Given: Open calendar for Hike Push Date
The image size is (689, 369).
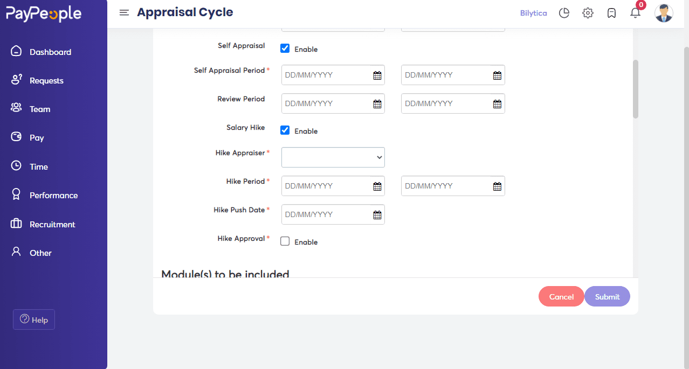Looking at the screenshot, I should click(377, 215).
